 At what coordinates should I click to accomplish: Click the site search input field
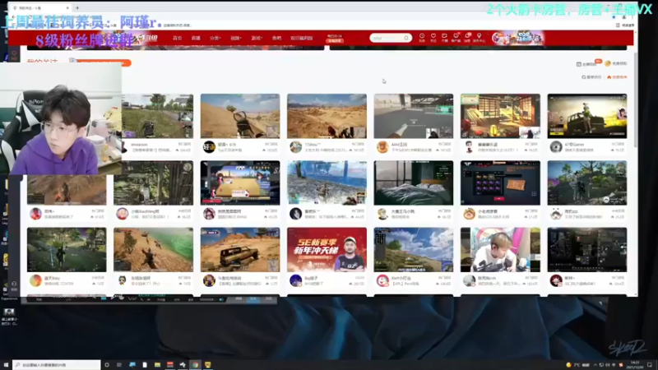click(387, 38)
